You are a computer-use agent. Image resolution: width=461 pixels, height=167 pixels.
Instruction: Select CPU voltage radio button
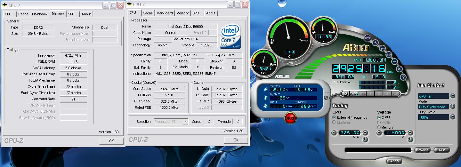click(379, 117)
